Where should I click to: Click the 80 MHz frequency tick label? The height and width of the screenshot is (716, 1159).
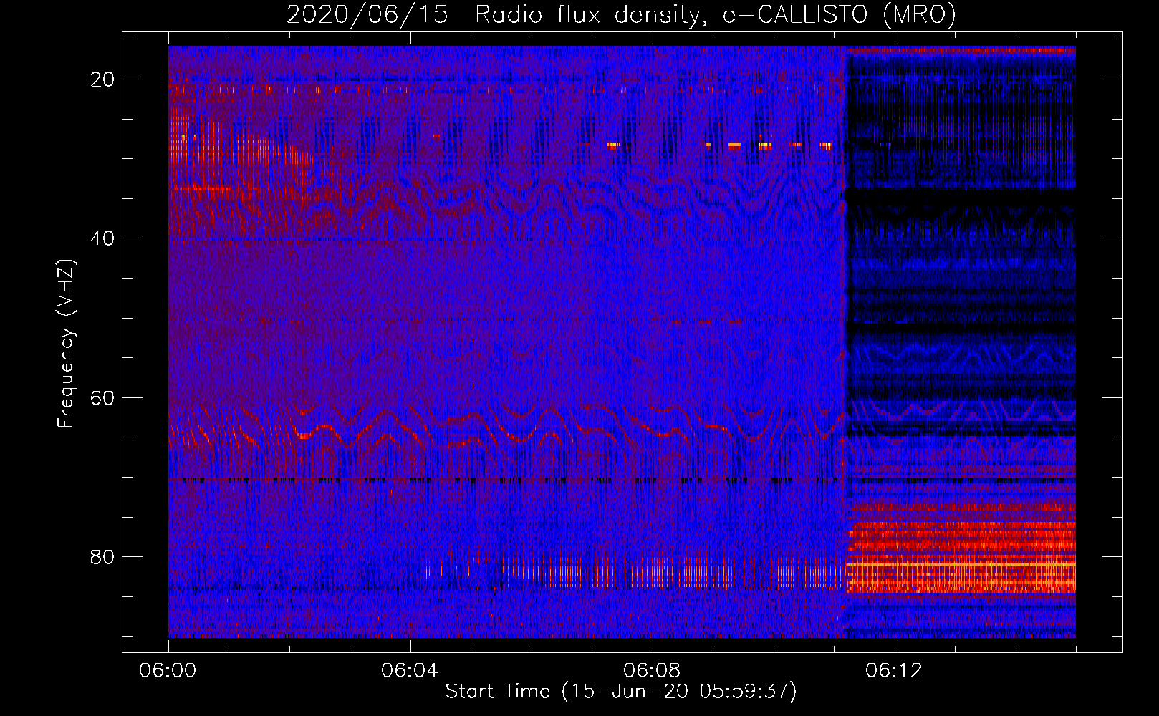pyautogui.click(x=102, y=556)
